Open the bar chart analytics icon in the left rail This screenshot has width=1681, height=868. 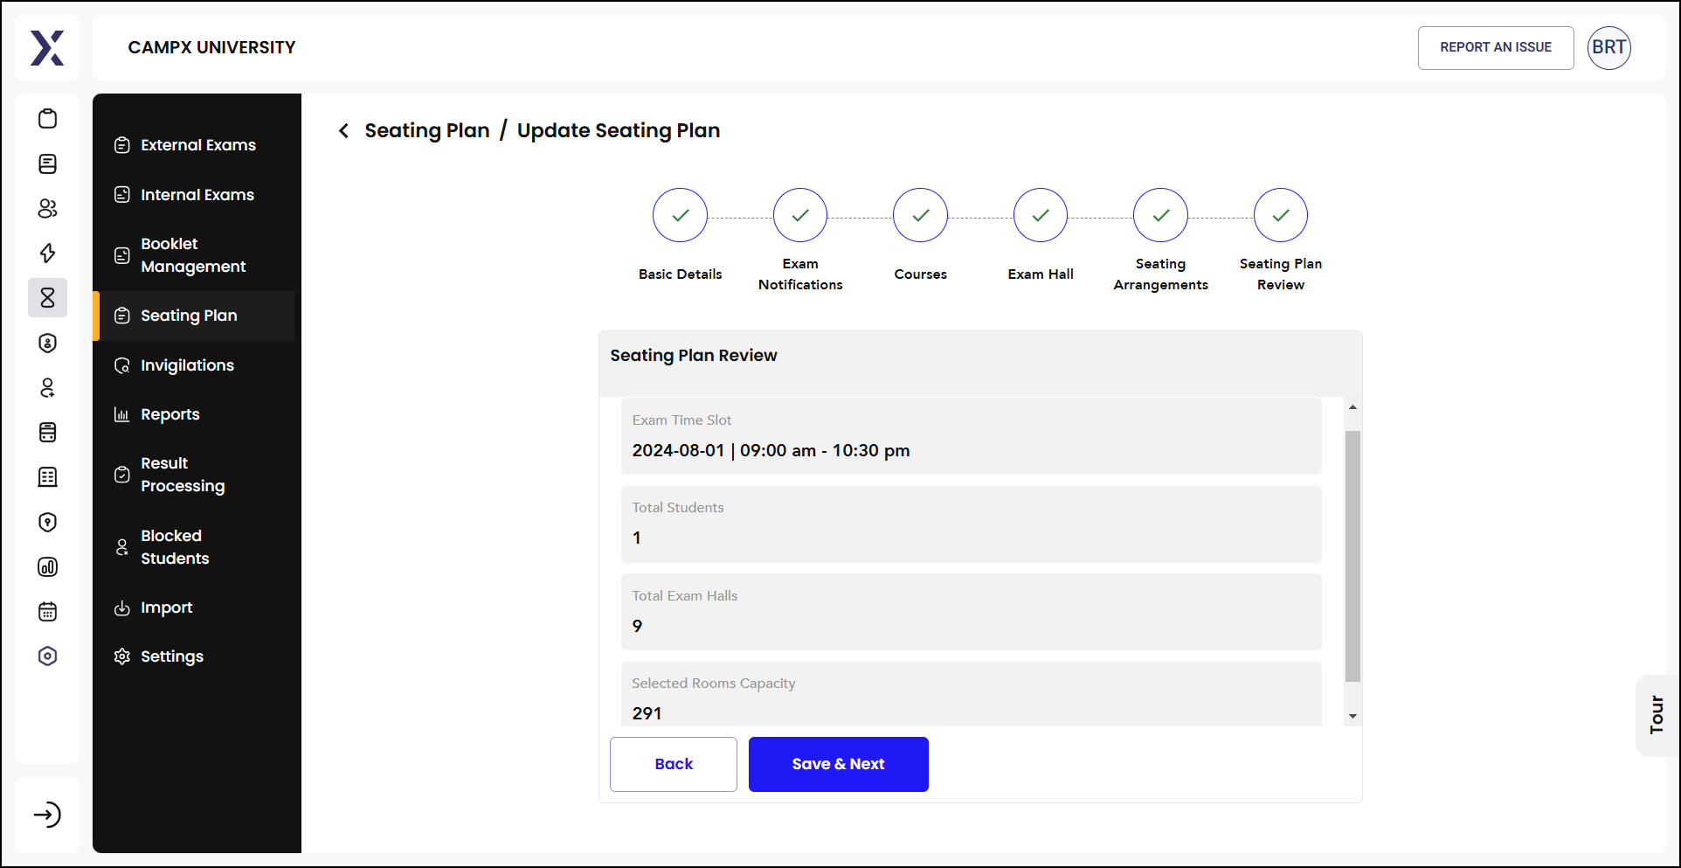point(48,566)
